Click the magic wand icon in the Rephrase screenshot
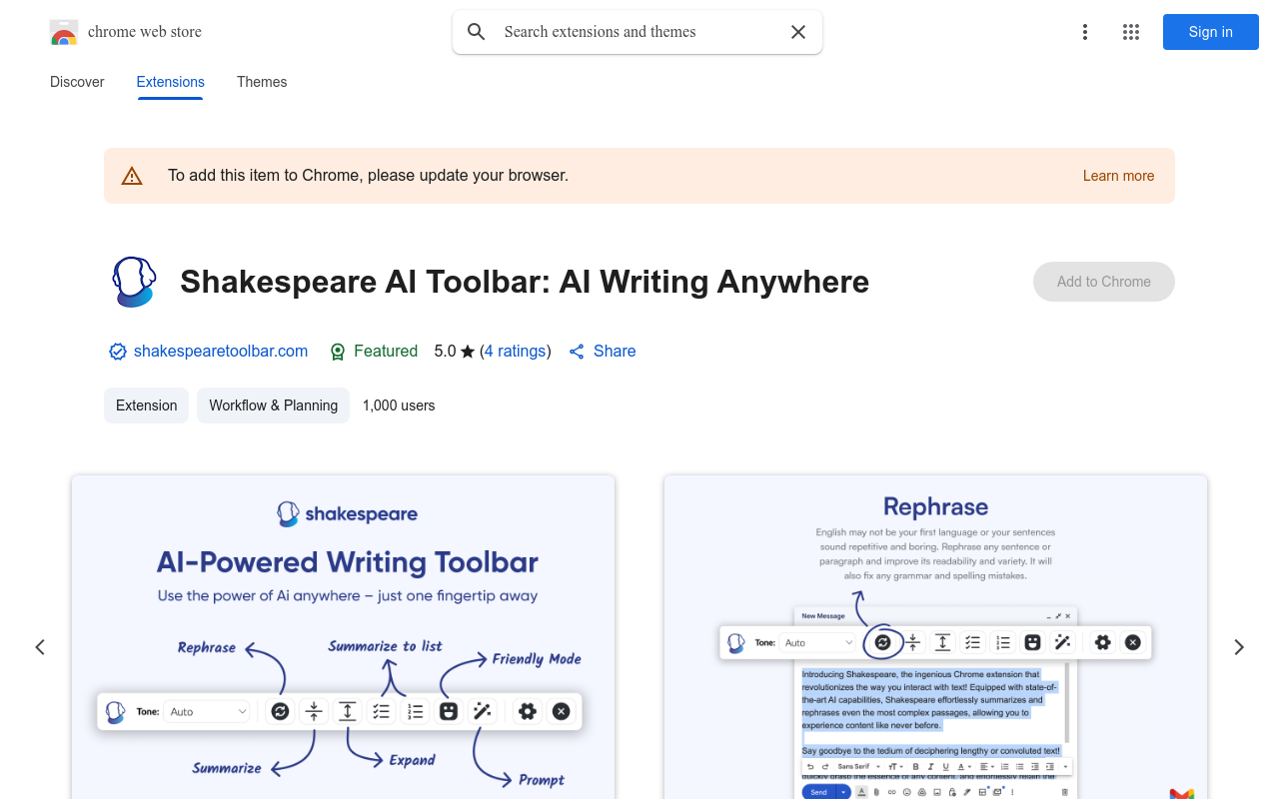This screenshot has width=1279, height=799. (x=1063, y=643)
